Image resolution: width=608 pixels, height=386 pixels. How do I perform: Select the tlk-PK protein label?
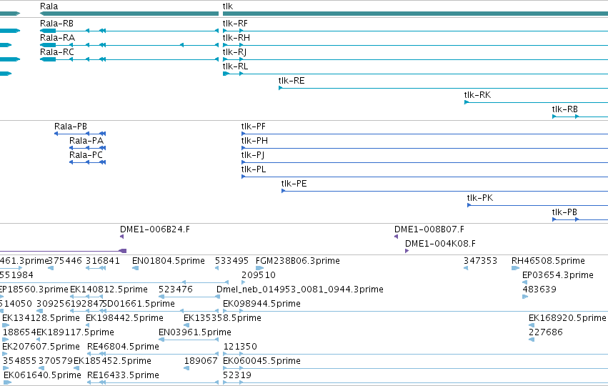(480, 198)
